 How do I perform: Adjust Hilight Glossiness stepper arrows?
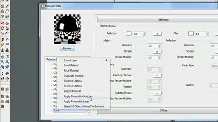[160, 46]
